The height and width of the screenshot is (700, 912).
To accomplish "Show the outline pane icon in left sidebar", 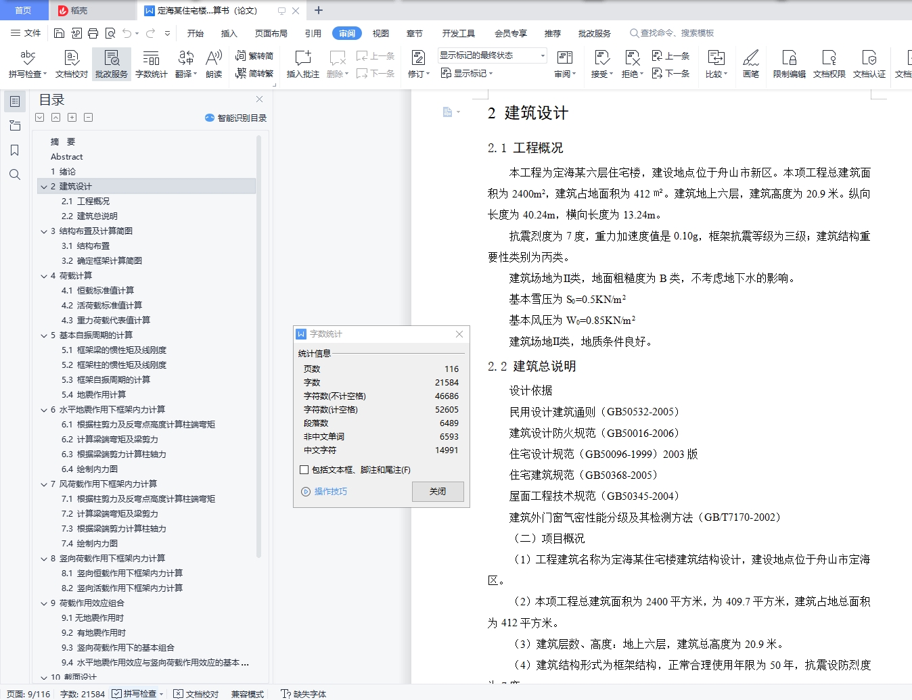I will click(x=15, y=101).
